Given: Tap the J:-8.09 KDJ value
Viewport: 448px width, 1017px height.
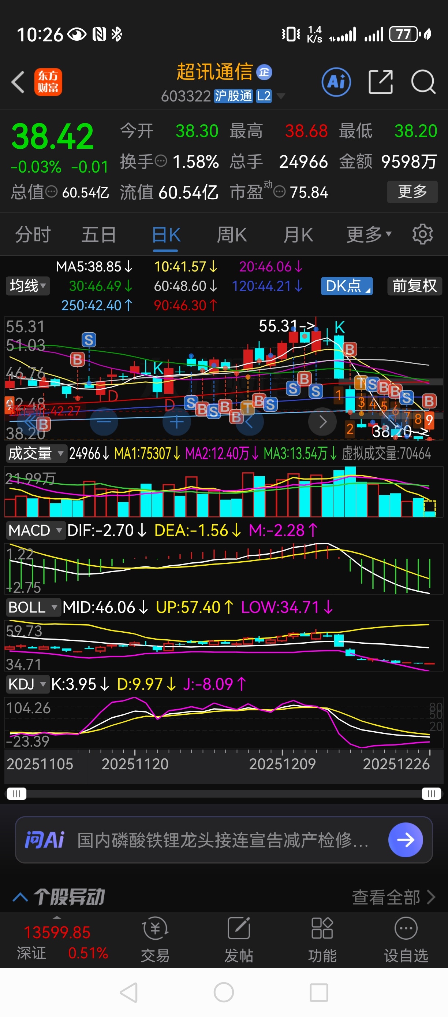Looking at the screenshot, I should tap(215, 684).
